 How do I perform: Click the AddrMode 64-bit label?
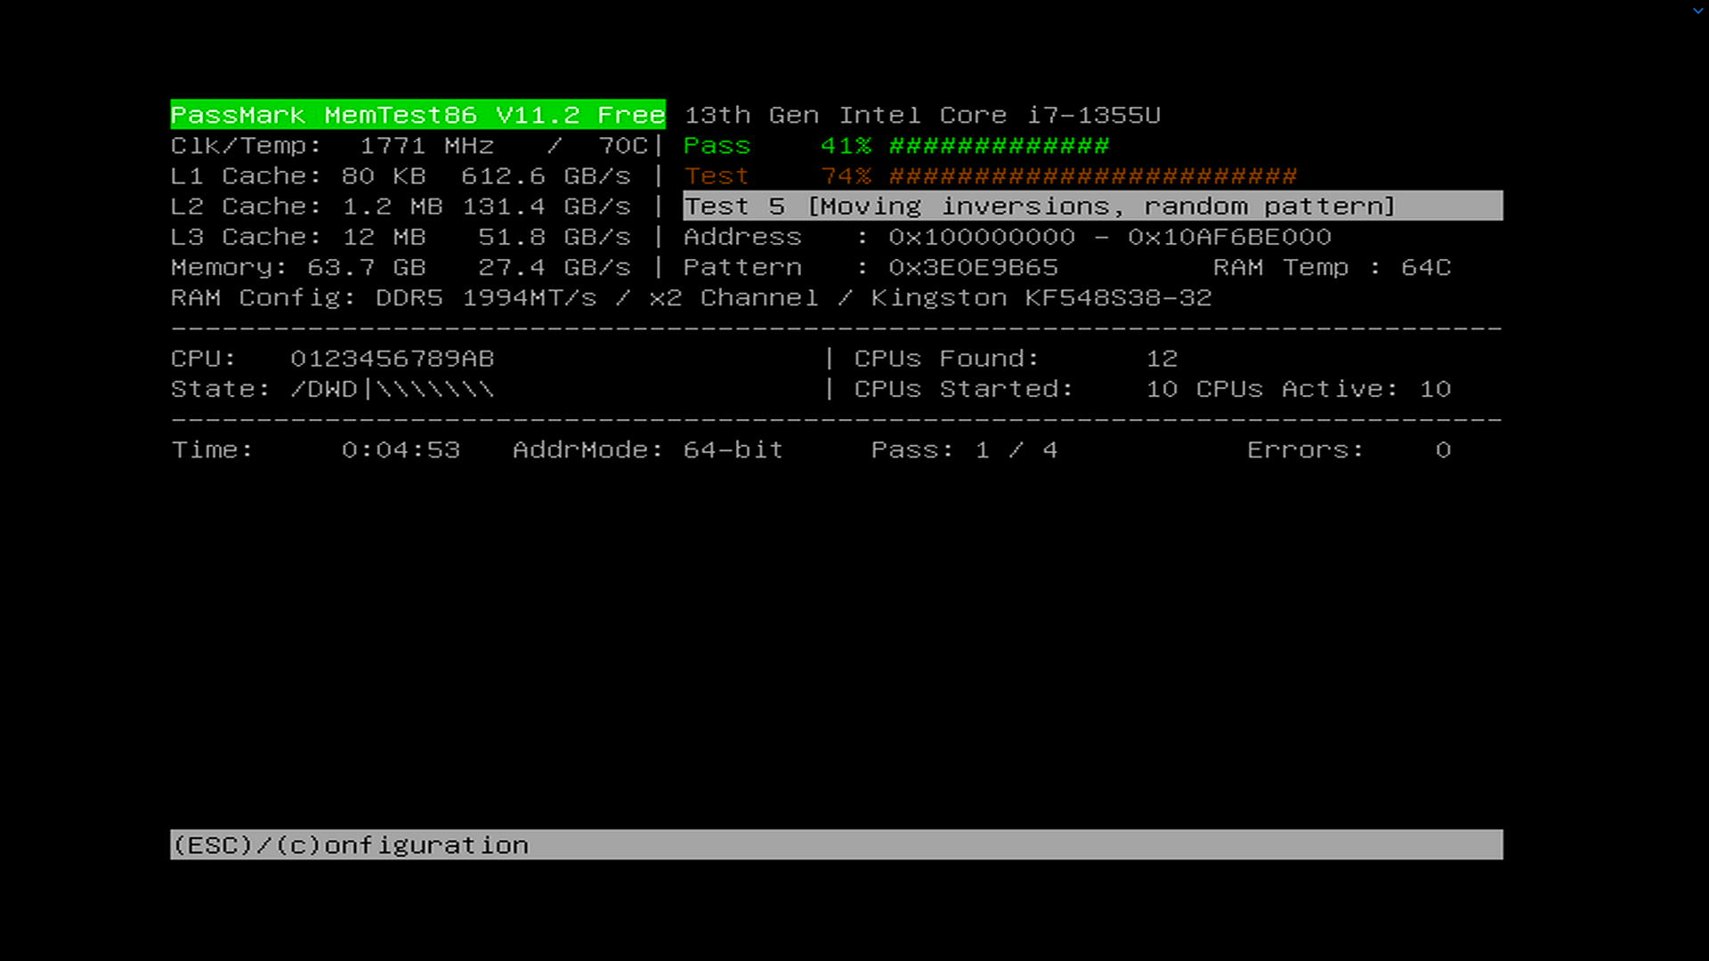[648, 450]
